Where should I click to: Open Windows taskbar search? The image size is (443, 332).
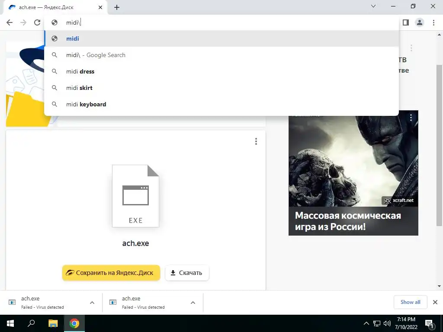tap(31, 323)
